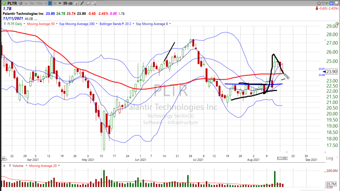Click the 8/17/2021 date marker
The height and width of the screenshot is (191, 340).
pos(282,158)
